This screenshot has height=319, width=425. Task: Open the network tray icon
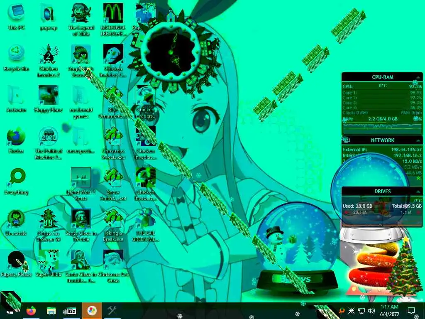(x=361, y=311)
